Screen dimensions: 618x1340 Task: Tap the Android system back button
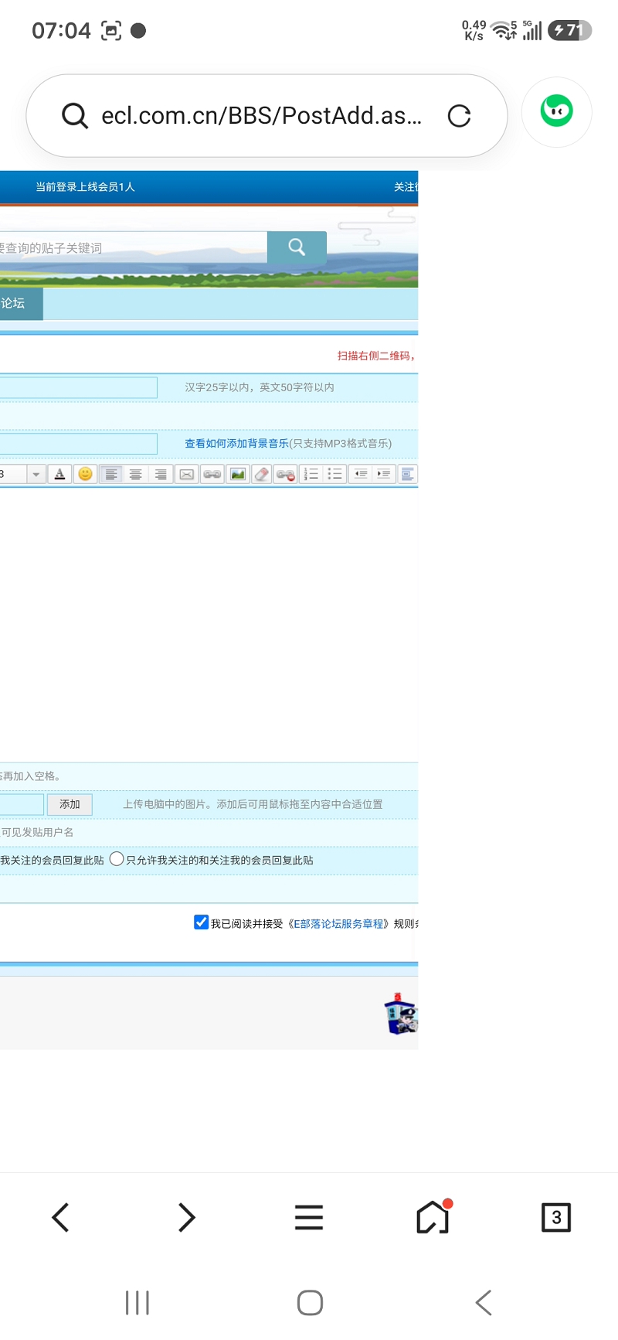(x=484, y=1303)
